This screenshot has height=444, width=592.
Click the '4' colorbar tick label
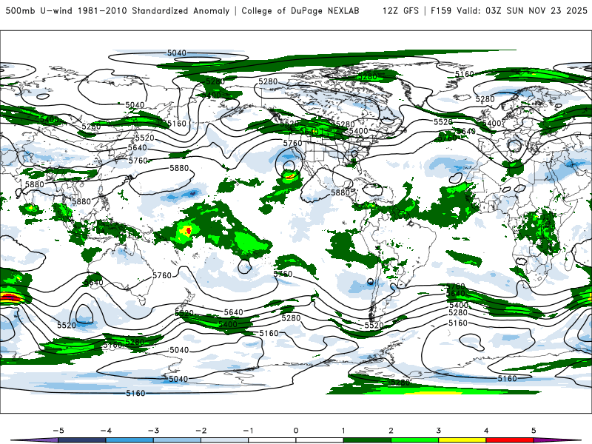click(486, 431)
